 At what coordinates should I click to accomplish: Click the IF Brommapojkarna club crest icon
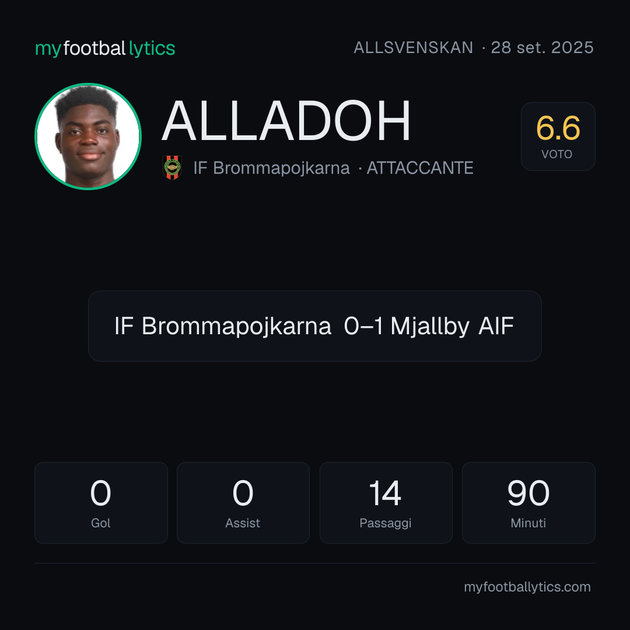(x=172, y=167)
